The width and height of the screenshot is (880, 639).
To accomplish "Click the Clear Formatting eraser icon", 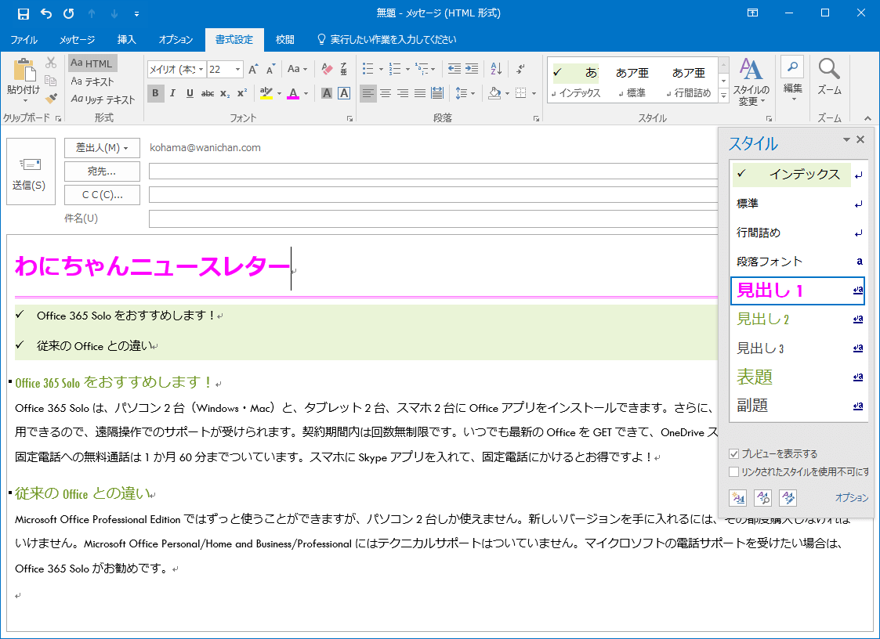I will click(x=327, y=69).
